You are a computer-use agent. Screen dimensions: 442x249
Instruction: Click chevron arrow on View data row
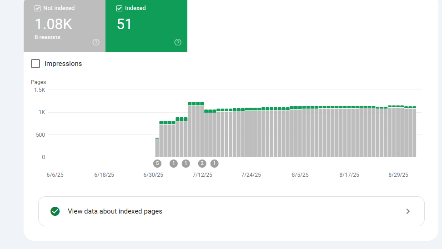coord(408,211)
